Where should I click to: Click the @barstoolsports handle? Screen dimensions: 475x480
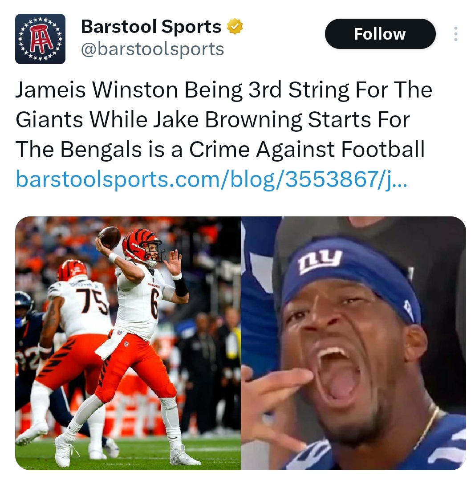tap(152, 49)
